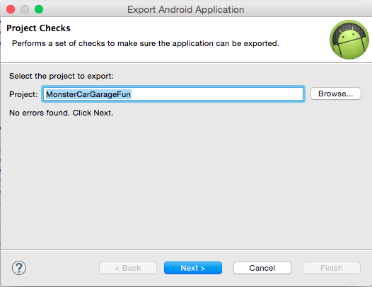
Task: Click the disabled Finish button
Action: 332,268
